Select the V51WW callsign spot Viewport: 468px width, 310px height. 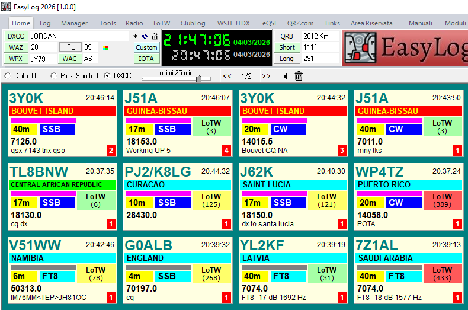pos(62,270)
